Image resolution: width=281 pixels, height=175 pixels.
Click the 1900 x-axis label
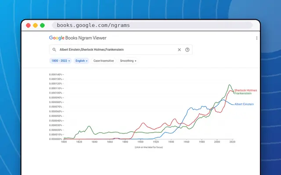tap(140, 142)
